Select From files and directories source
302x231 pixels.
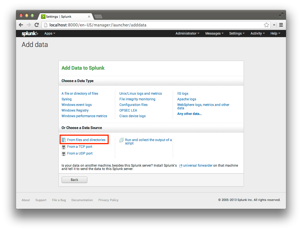86,140
